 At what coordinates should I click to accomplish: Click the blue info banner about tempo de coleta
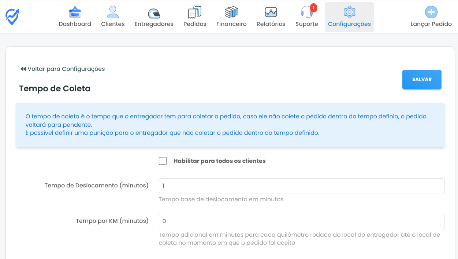230,125
